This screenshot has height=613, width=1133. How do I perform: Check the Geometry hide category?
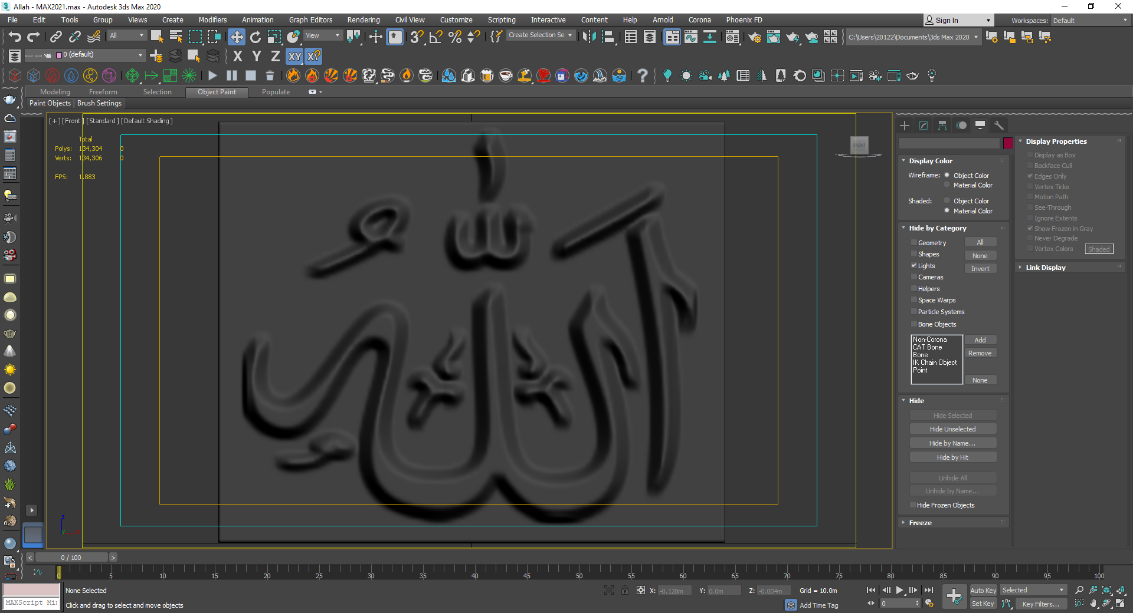914,243
